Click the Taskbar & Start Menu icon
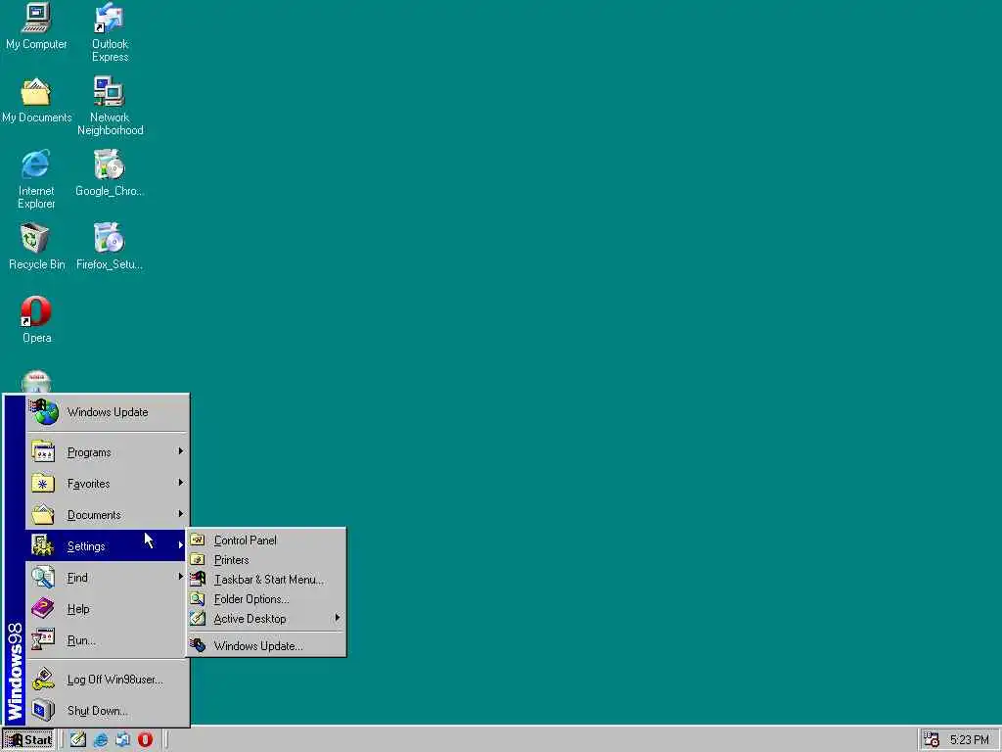Image resolution: width=1002 pixels, height=752 pixels. pos(198,579)
